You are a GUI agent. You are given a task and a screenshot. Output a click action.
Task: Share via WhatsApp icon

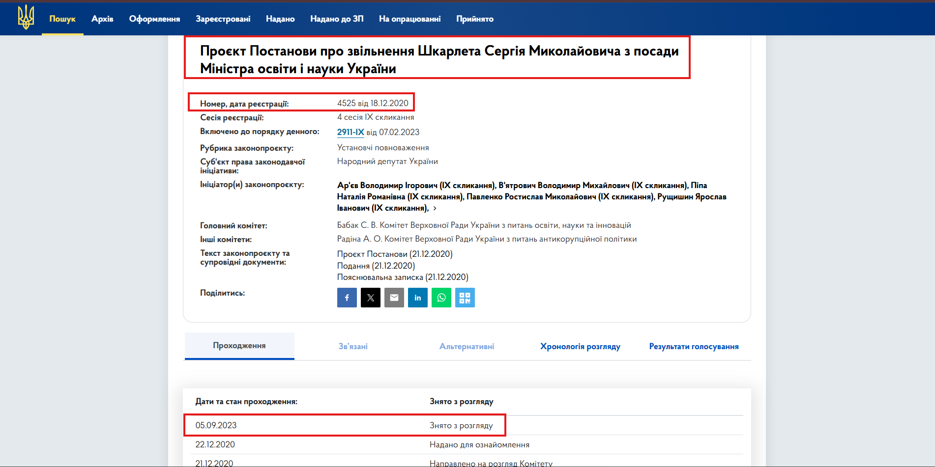point(441,298)
